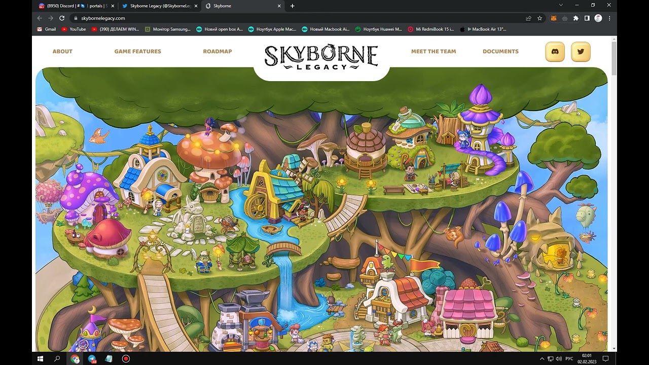
Task: Open the Gmail bookmark
Action: pos(47,29)
